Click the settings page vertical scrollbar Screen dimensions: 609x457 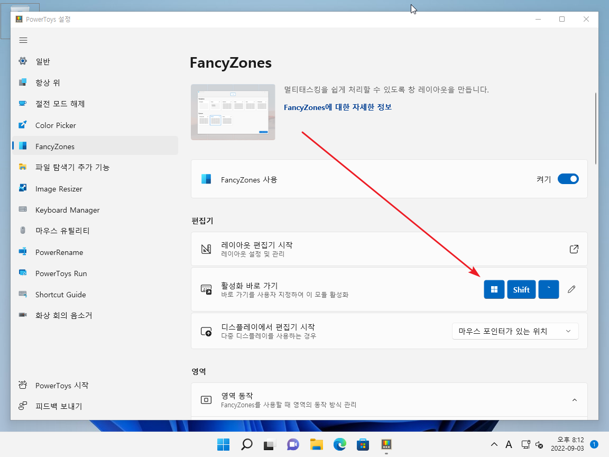tap(596, 128)
